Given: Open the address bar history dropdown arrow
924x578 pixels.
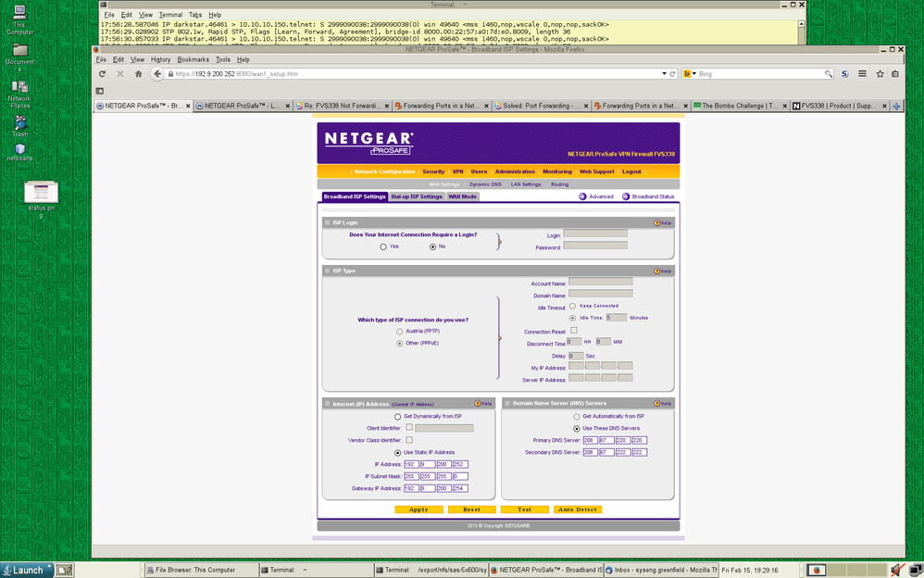Looking at the screenshot, I should coord(664,73).
